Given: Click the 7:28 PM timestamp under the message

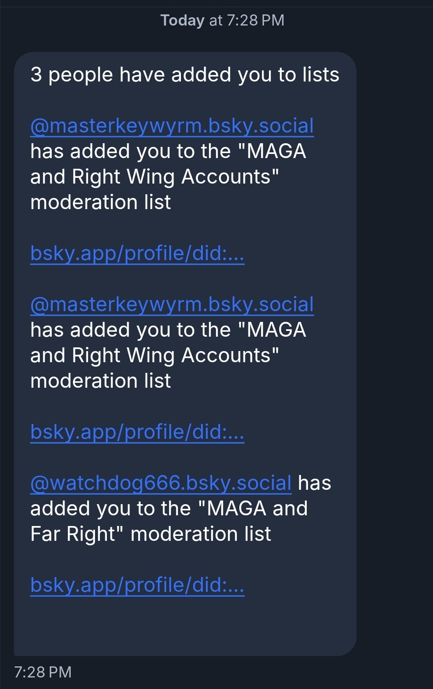Looking at the screenshot, I should (43, 672).
